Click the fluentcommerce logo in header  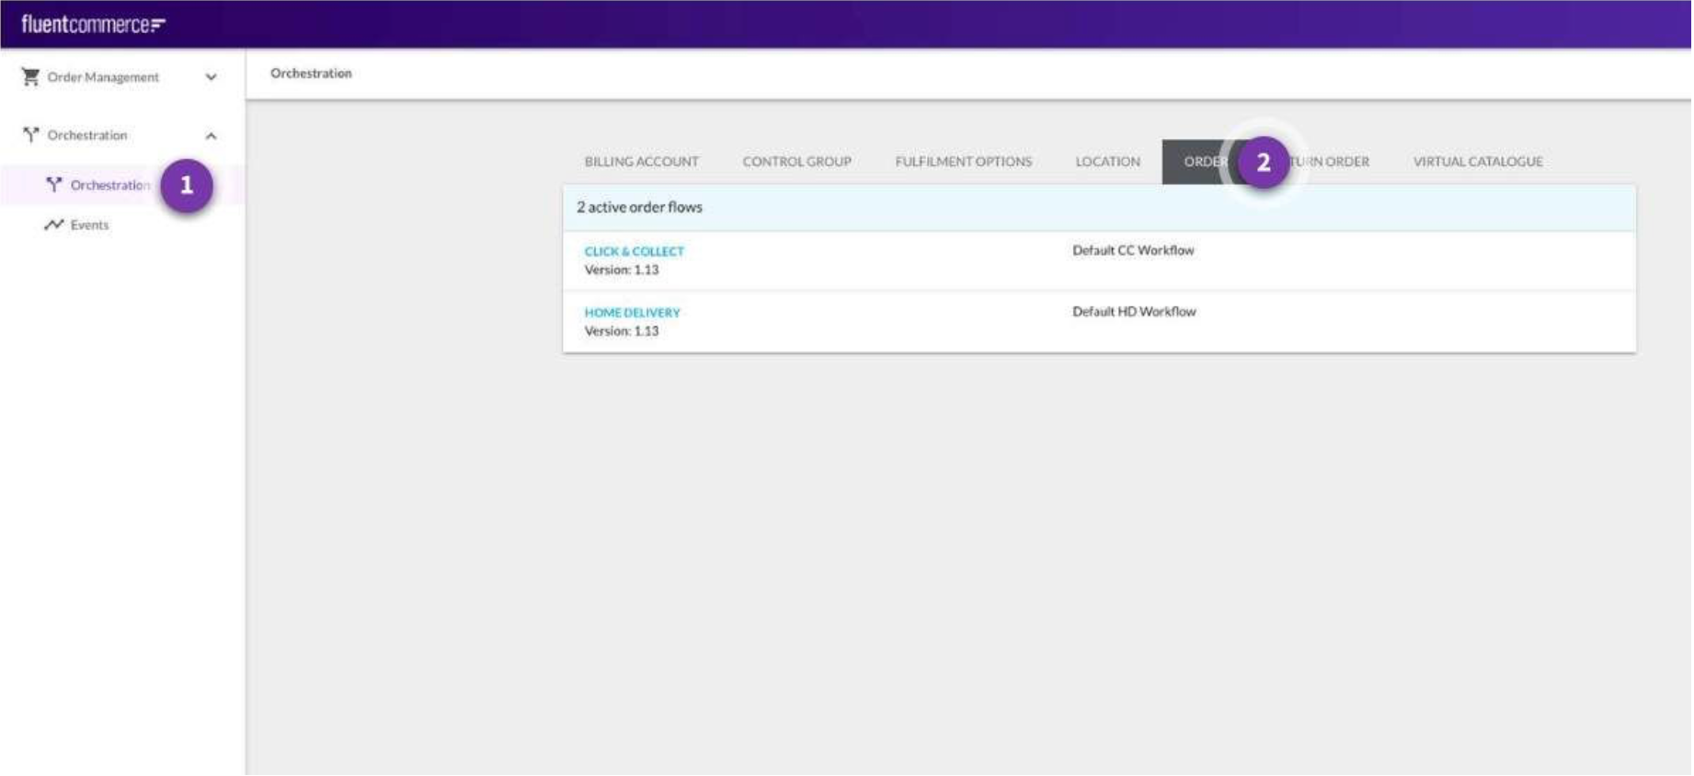(x=93, y=24)
